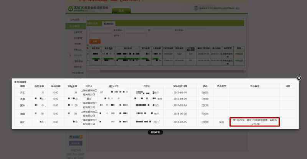The width and height of the screenshot is (307, 159).
Task: Click the 0.00 deduction in 水电 row
Action: [x=56, y=99]
